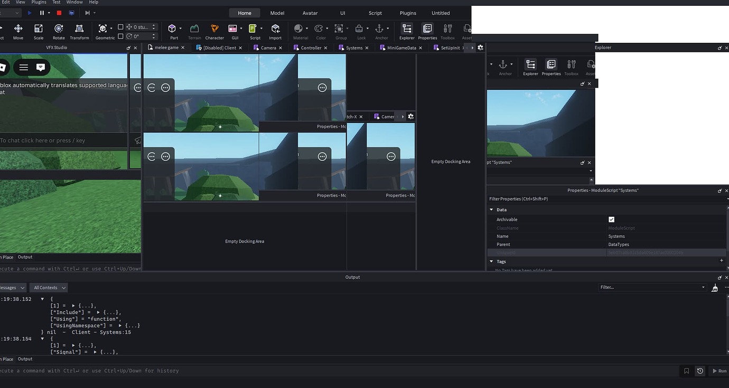The width and height of the screenshot is (729, 388).
Task: Click the command bar input
Action: coord(338,371)
